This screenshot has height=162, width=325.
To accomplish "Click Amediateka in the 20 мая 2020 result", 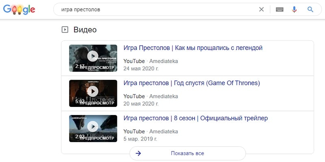I will tap(164, 96).
